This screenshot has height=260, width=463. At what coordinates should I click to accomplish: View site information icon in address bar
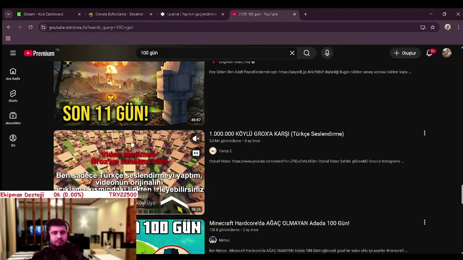click(43, 27)
